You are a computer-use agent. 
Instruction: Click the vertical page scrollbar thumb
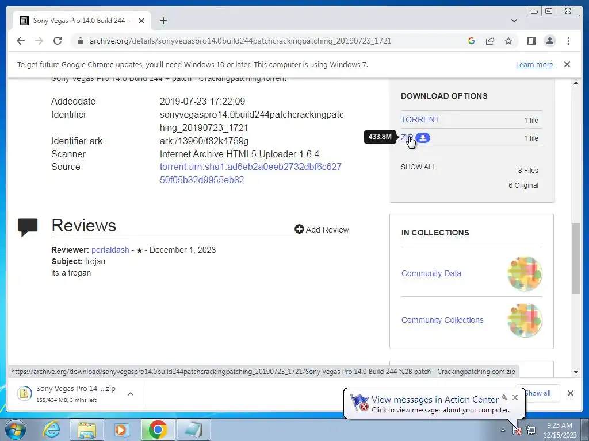576,258
